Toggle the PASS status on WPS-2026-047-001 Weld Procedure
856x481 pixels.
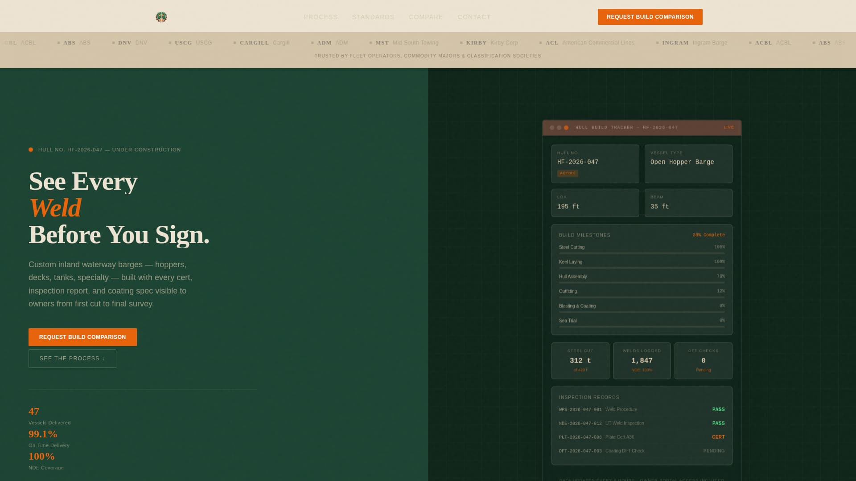[718, 409]
